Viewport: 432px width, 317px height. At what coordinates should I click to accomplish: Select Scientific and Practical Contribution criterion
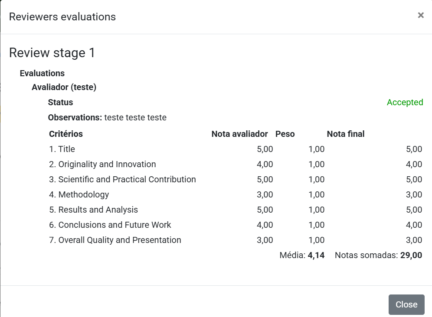pos(122,179)
